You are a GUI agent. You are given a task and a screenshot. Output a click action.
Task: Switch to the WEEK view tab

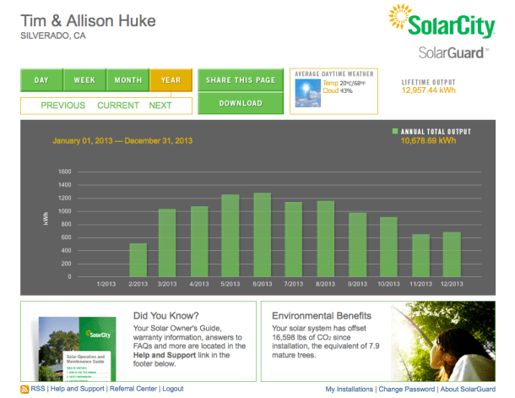pyautogui.click(x=84, y=80)
